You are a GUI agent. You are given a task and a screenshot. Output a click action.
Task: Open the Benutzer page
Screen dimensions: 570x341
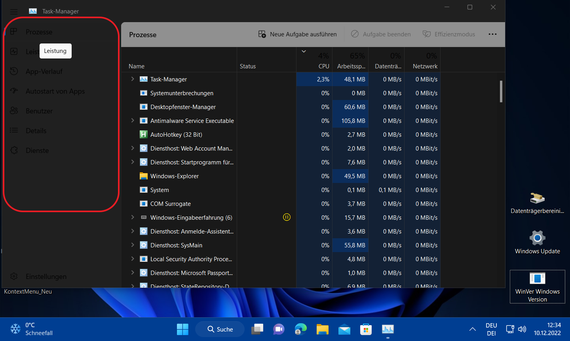tap(61, 111)
